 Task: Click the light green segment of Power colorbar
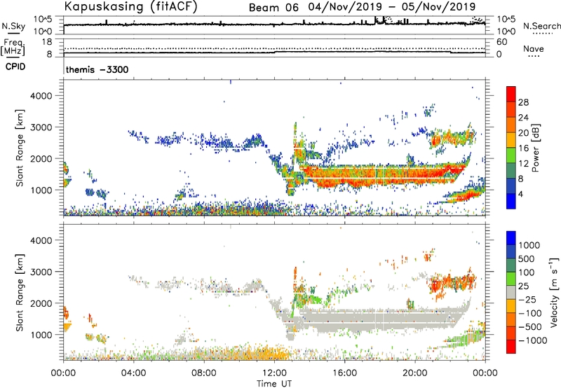[x=511, y=155]
